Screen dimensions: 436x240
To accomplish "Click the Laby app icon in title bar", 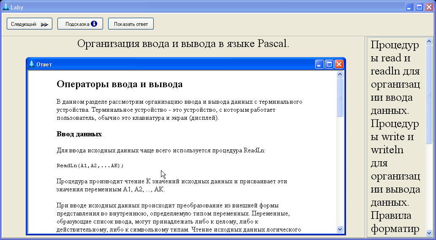I will [x=5, y=7].
